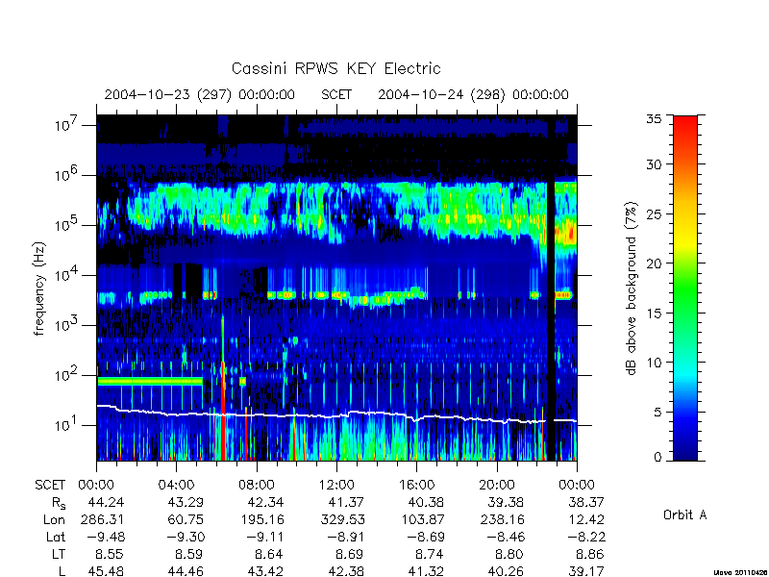Click the 10^3 frequency tick label
Viewport: 769px width, 577px height.
coord(67,324)
